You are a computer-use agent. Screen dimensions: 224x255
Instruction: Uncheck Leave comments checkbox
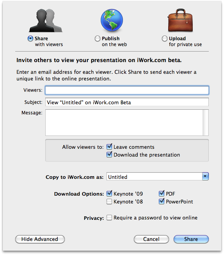(109, 147)
